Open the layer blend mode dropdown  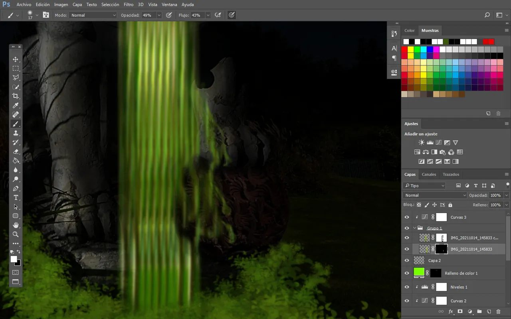point(435,195)
